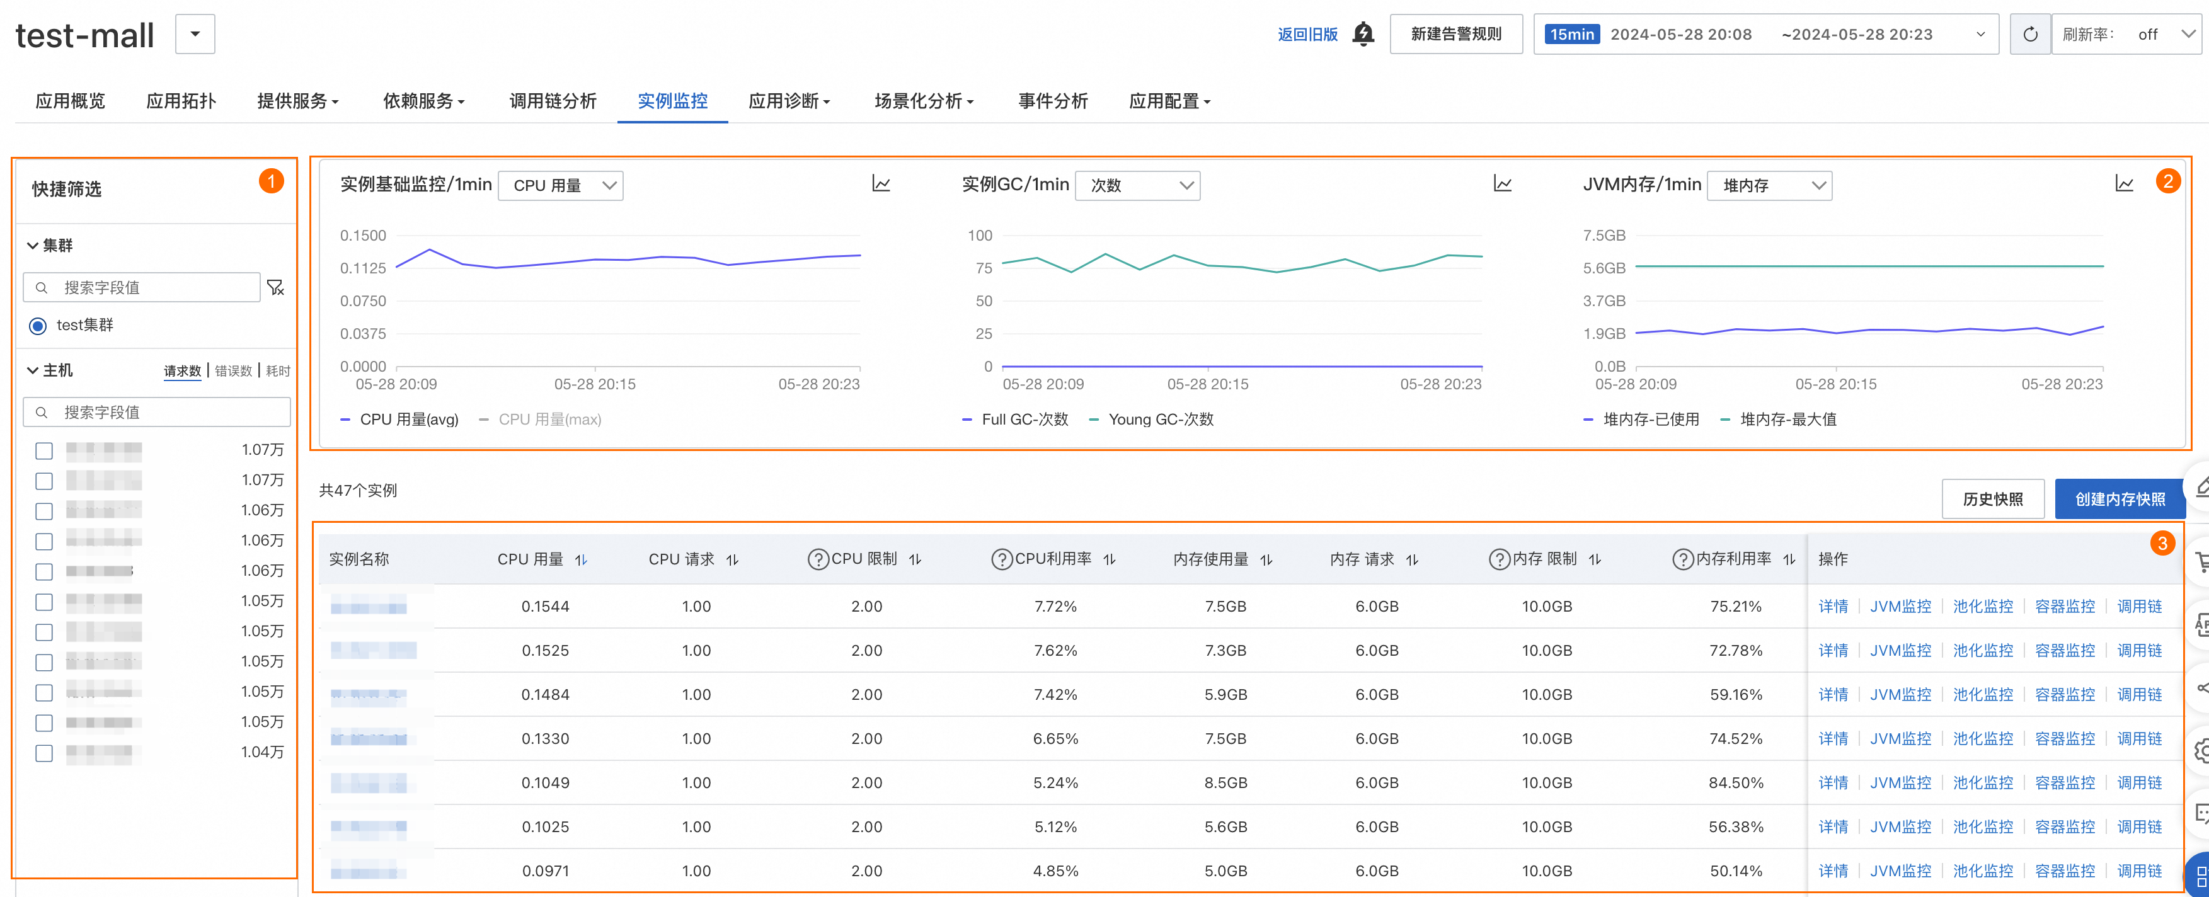Click the 历史快照 button
The image size is (2209, 897).
coord(1992,499)
